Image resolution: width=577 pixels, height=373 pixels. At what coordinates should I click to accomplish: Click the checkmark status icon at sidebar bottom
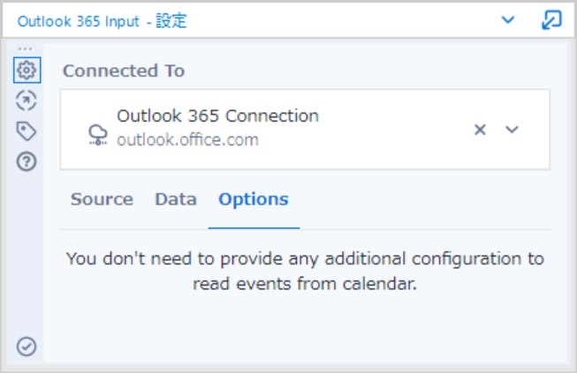27,347
